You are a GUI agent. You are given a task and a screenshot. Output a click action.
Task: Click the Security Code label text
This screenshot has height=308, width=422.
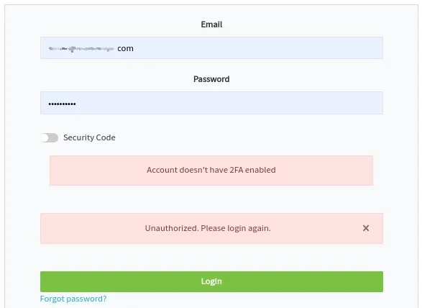pos(89,137)
